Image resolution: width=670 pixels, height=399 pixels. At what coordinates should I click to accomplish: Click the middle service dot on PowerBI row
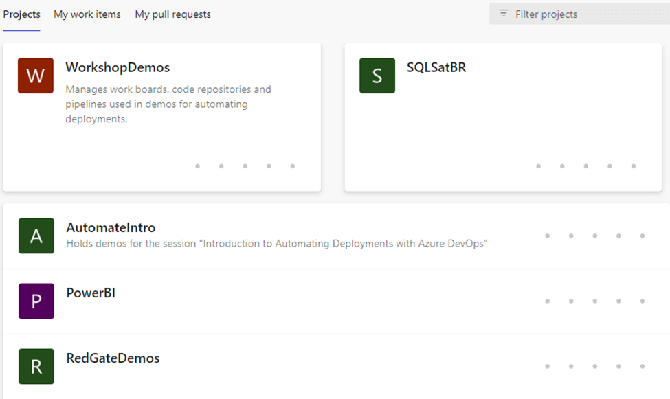click(595, 301)
